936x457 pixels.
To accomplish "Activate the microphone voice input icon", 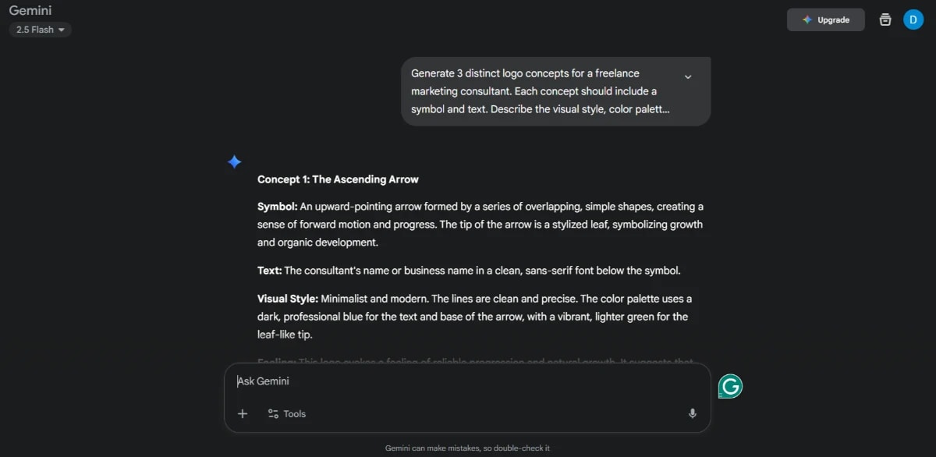I will pyautogui.click(x=692, y=413).
